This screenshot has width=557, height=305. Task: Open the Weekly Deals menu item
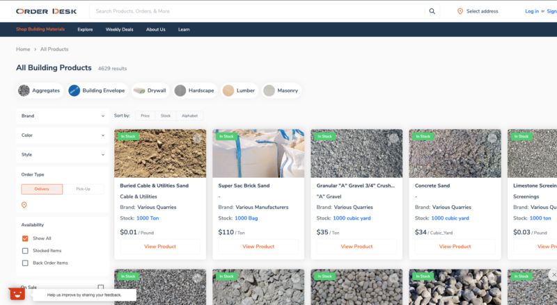point(119,29)
